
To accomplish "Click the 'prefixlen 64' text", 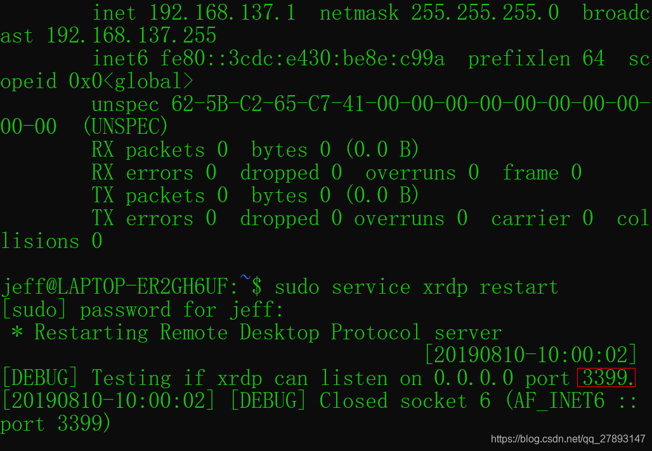I will coord(536,58).
